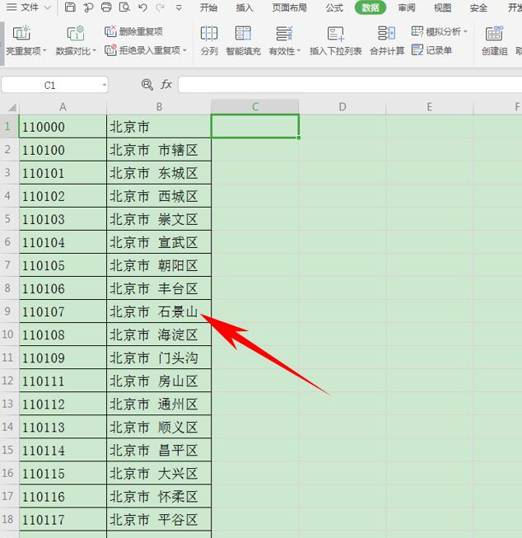Click the Redo arrow icon
This screenshot has height=538, width=522.
pos(160,7)
